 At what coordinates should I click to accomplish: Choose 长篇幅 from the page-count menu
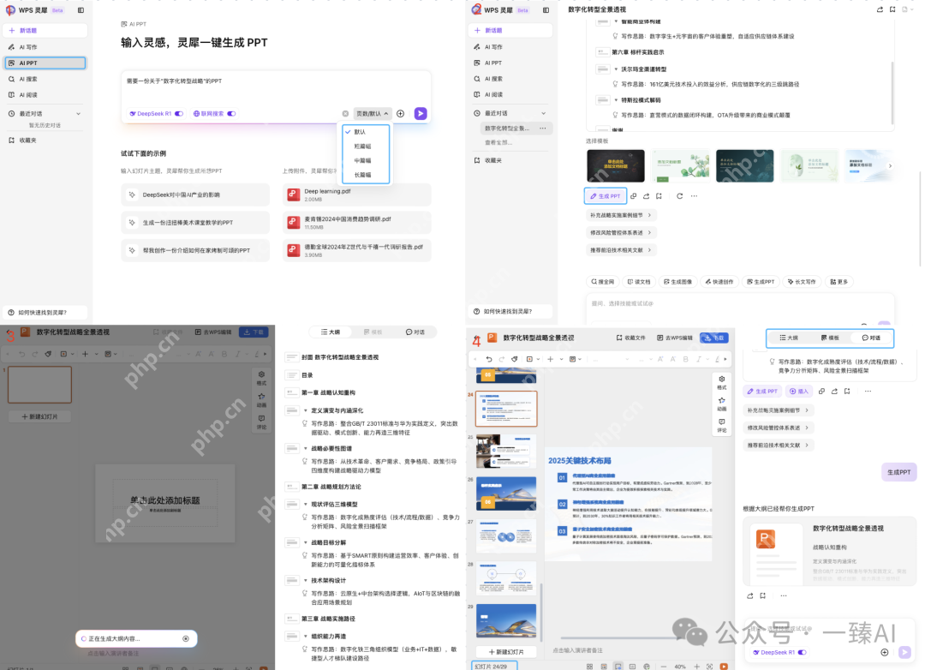pyautogui.click(x=363, y=175)
